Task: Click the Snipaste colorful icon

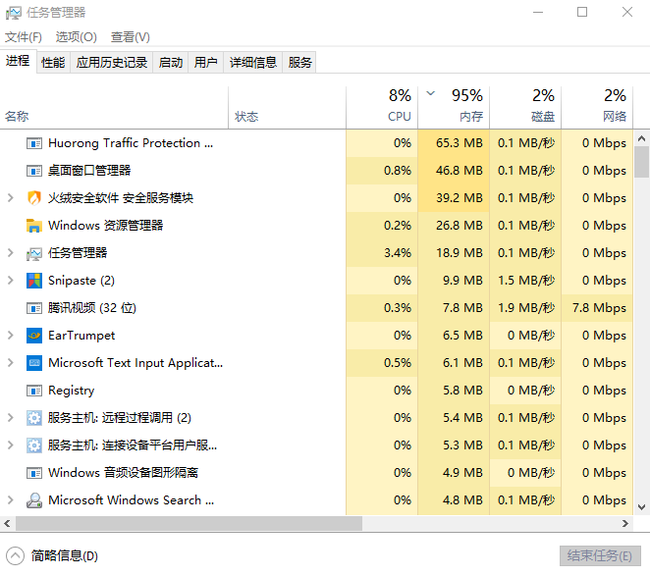Action: point(34,281)
